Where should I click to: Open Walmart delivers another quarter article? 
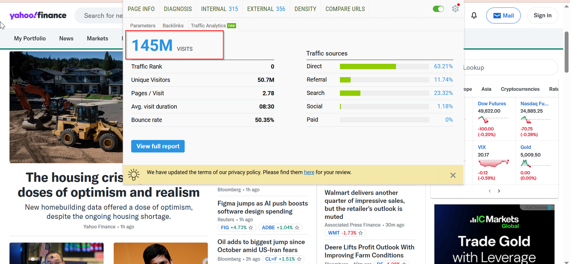[365, 205]
